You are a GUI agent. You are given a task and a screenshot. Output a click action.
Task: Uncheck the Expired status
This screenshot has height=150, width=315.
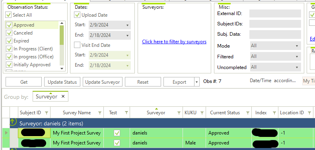[x=9, y=41]
